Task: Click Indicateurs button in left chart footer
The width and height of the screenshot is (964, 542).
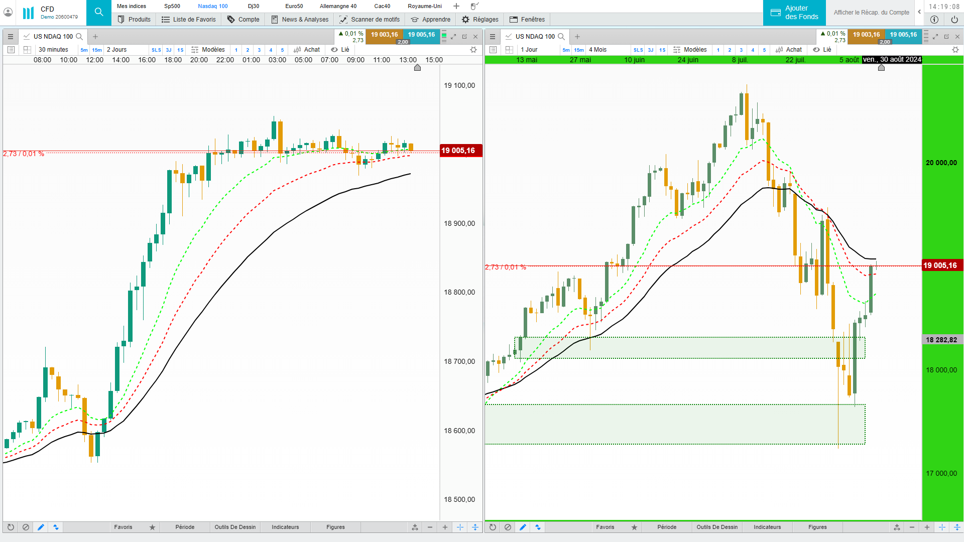Action: click(x=285, y=527)
